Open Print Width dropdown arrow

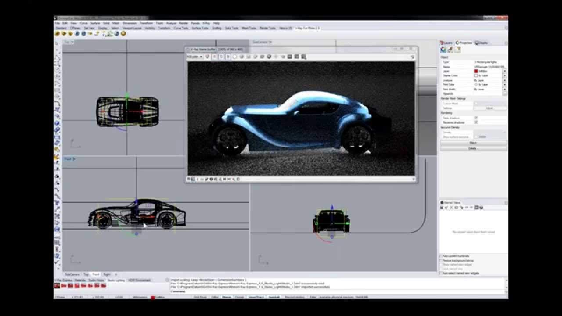(x=504, y=89)
